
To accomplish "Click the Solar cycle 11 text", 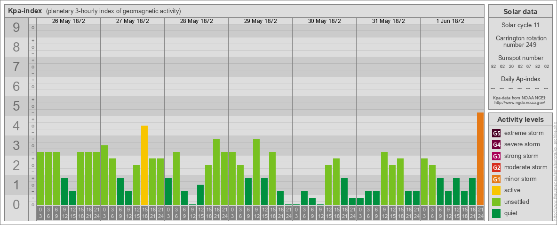I will pyautogui.click(x=520, y=25).
